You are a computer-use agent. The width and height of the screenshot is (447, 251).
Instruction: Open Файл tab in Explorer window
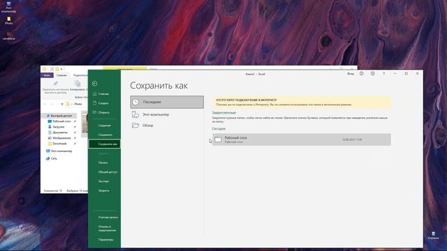[x=47, y=75]
